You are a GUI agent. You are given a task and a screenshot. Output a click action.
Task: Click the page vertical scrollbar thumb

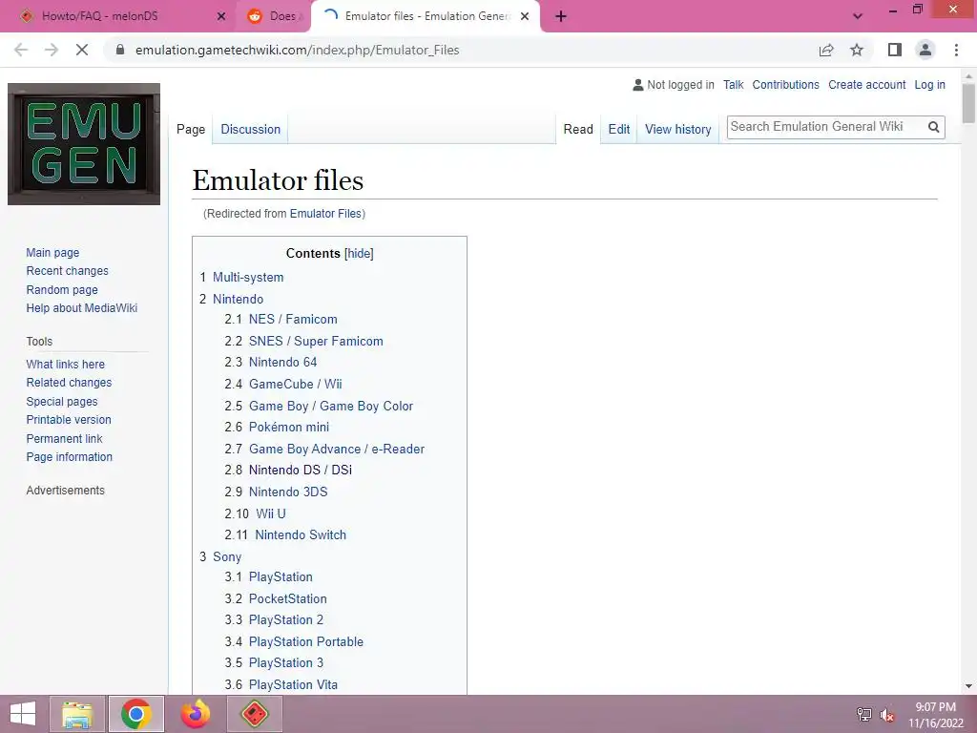tap(968, 103)
